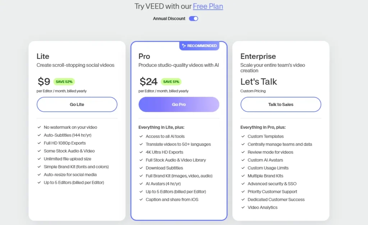The height and width of the screenshot is (225, 368).
Task: Click checkmark next to Video Analytics
Action: (x=243, y=207)
